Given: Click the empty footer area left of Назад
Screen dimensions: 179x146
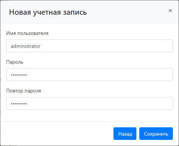Looking at the screenshot, I should click(57, 133).
